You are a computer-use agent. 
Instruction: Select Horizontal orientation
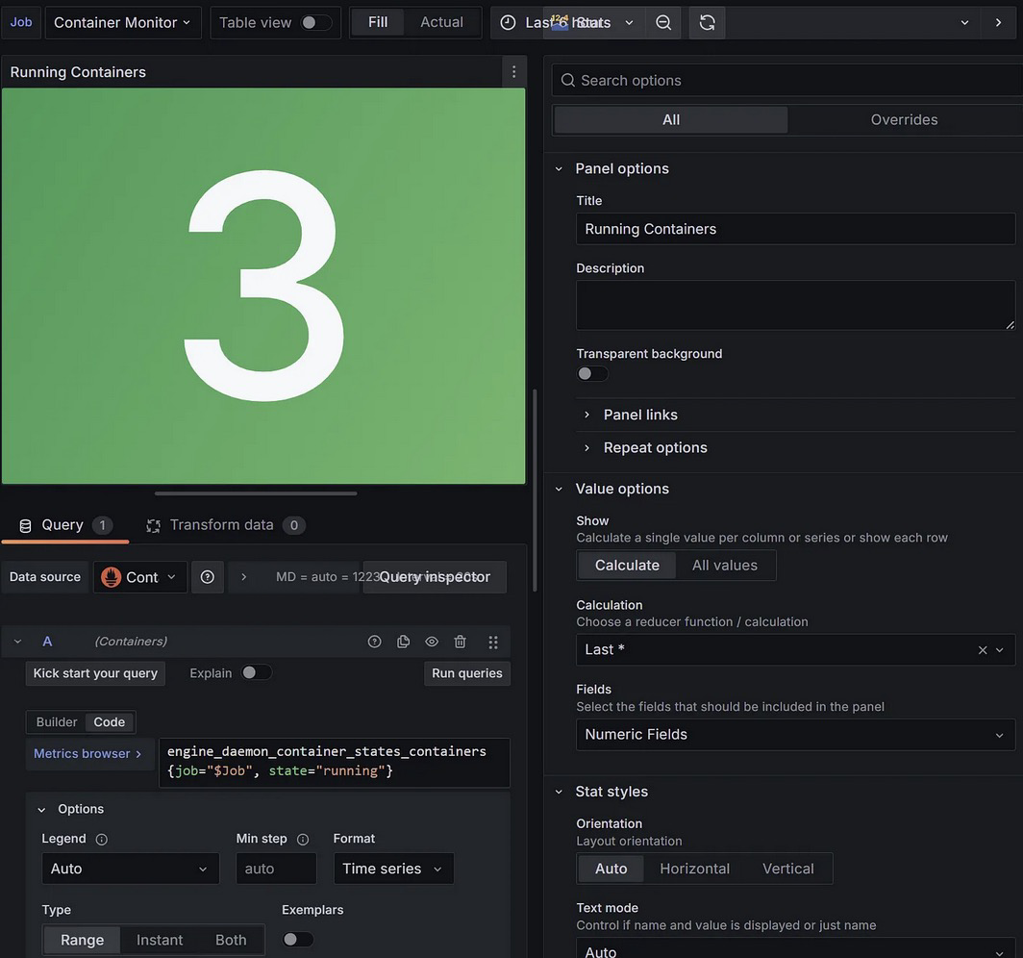694,869
